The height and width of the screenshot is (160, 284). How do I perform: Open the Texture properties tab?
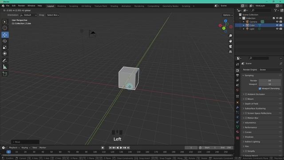coord(237,138)
